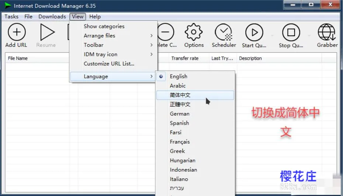This screenshot has height=196, width=343.
Task: Open the Downloads menu
Action: click(52, 17)
